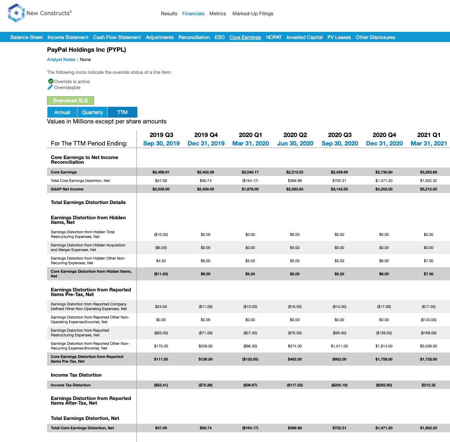Open the PV Leases tab

pyautogui.click(x=339, y=37)
